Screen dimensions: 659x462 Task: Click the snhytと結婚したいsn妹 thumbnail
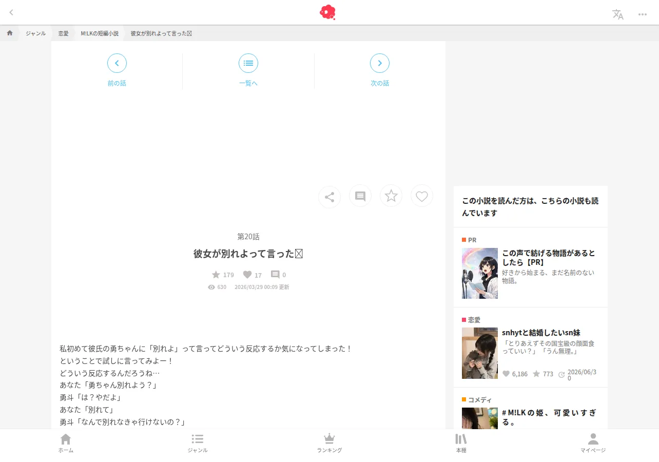pos(480,353)
